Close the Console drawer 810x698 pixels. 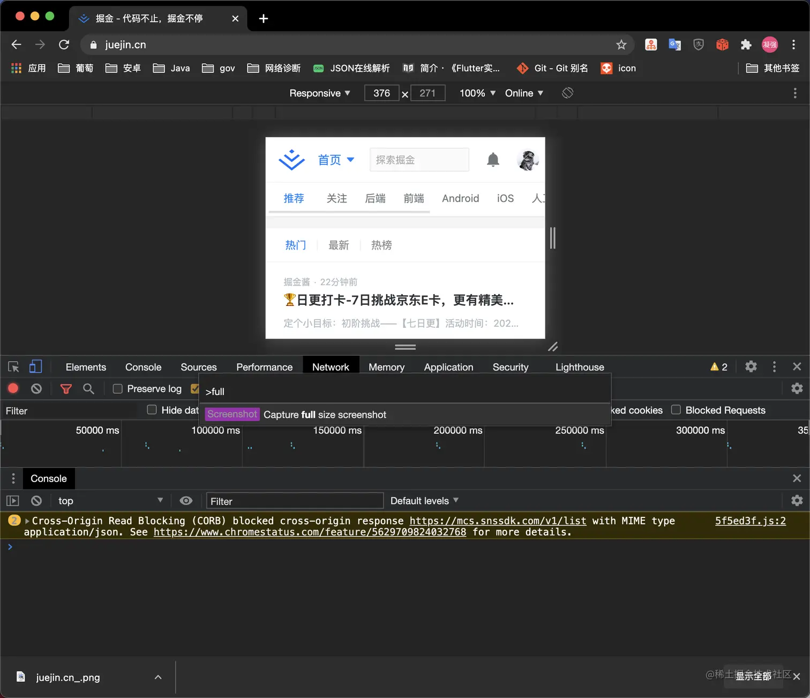[797, 478]
